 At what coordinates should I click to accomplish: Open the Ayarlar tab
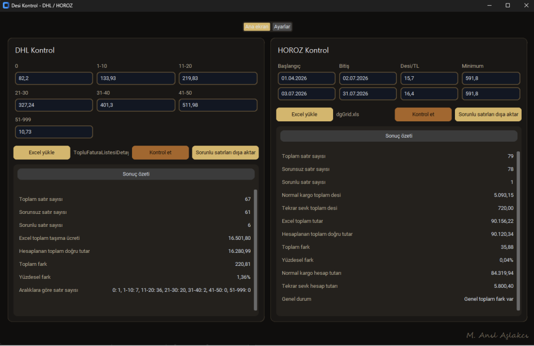tap(282, 27)
